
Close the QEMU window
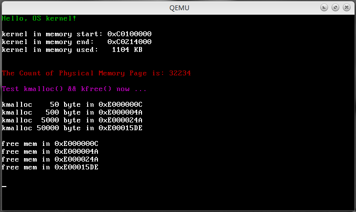click(347, 8)
